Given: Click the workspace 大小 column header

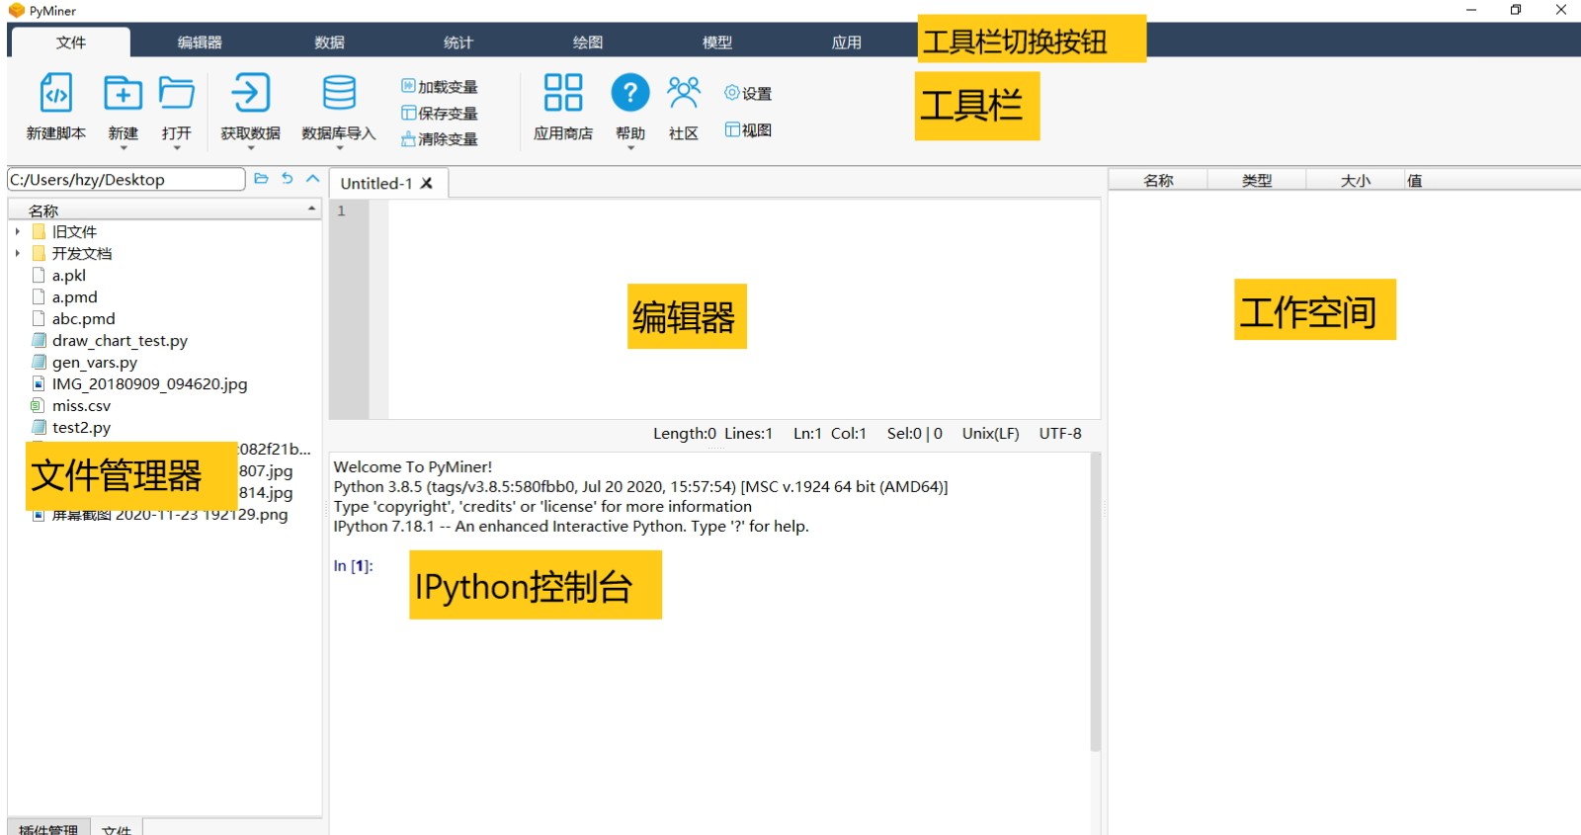Looking at the screenshot, I should click(1356, 180).
